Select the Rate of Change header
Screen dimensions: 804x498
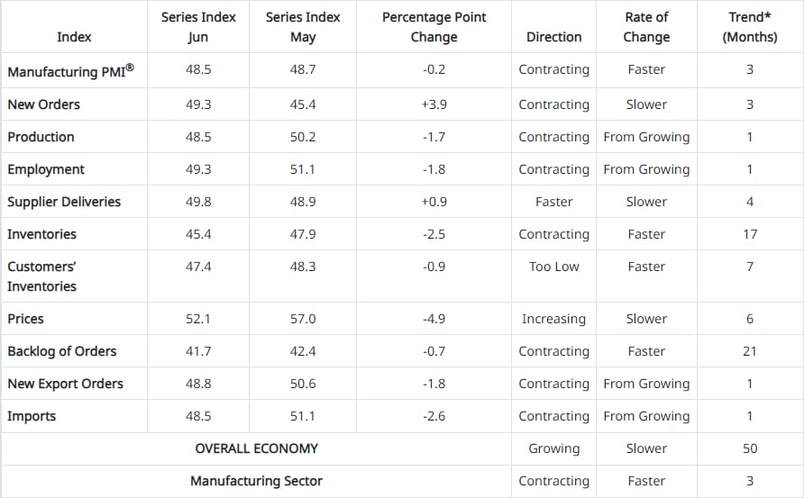coord(646,27)
